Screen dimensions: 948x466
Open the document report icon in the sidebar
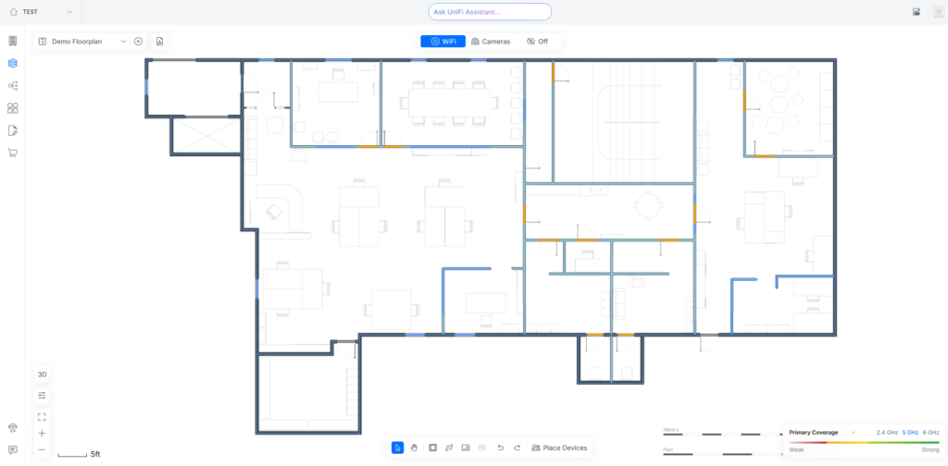point(13,130)
